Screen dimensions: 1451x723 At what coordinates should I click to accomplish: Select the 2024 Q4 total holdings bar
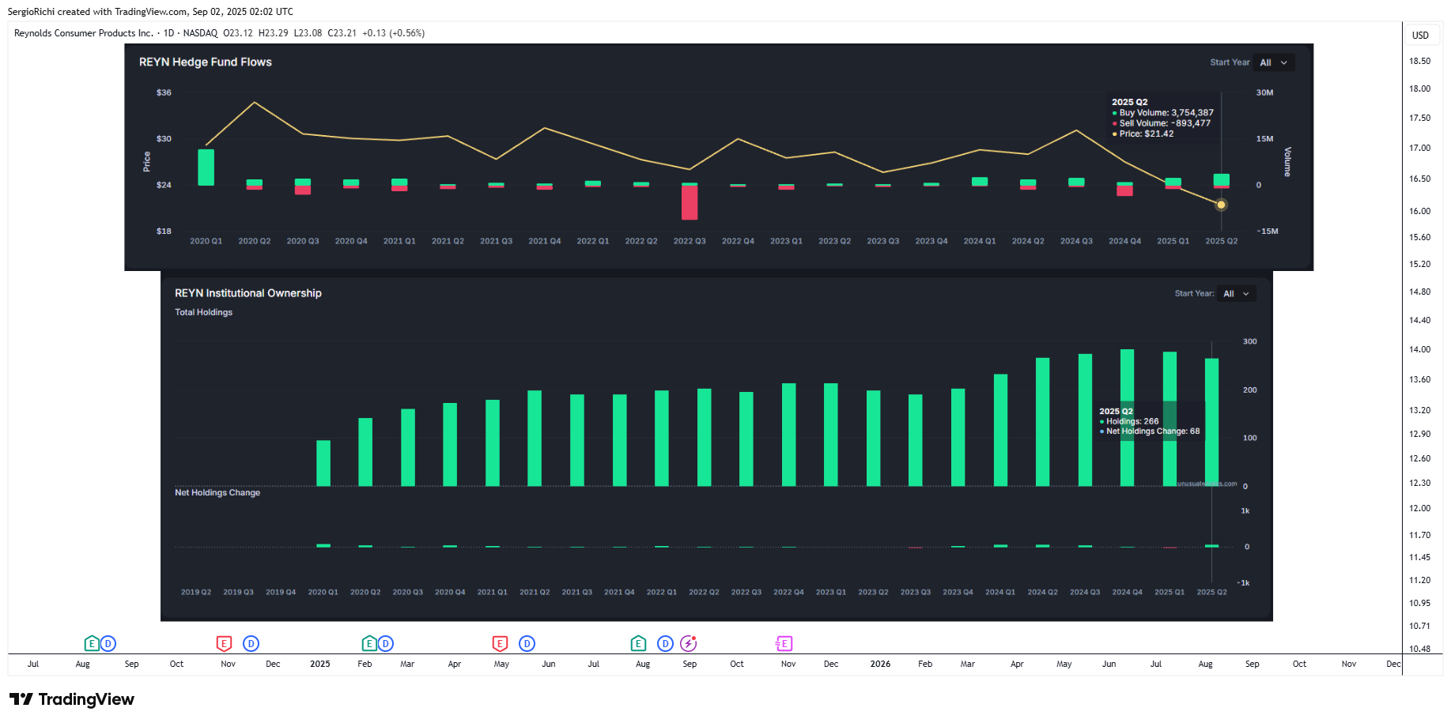pos(1128,417)
